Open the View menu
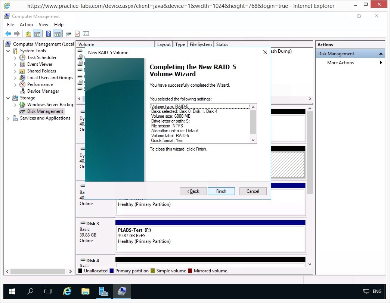Viewport: 390px width, 303px height. pyautogui.click(x=43, y=25)
